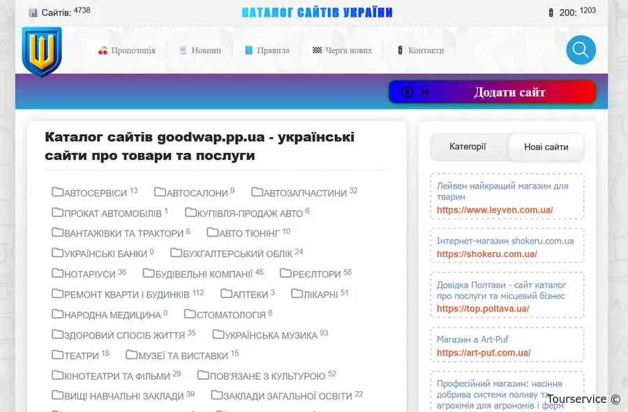
Task: Click the folder icon of Стоматологія
Action: (190, 314)
